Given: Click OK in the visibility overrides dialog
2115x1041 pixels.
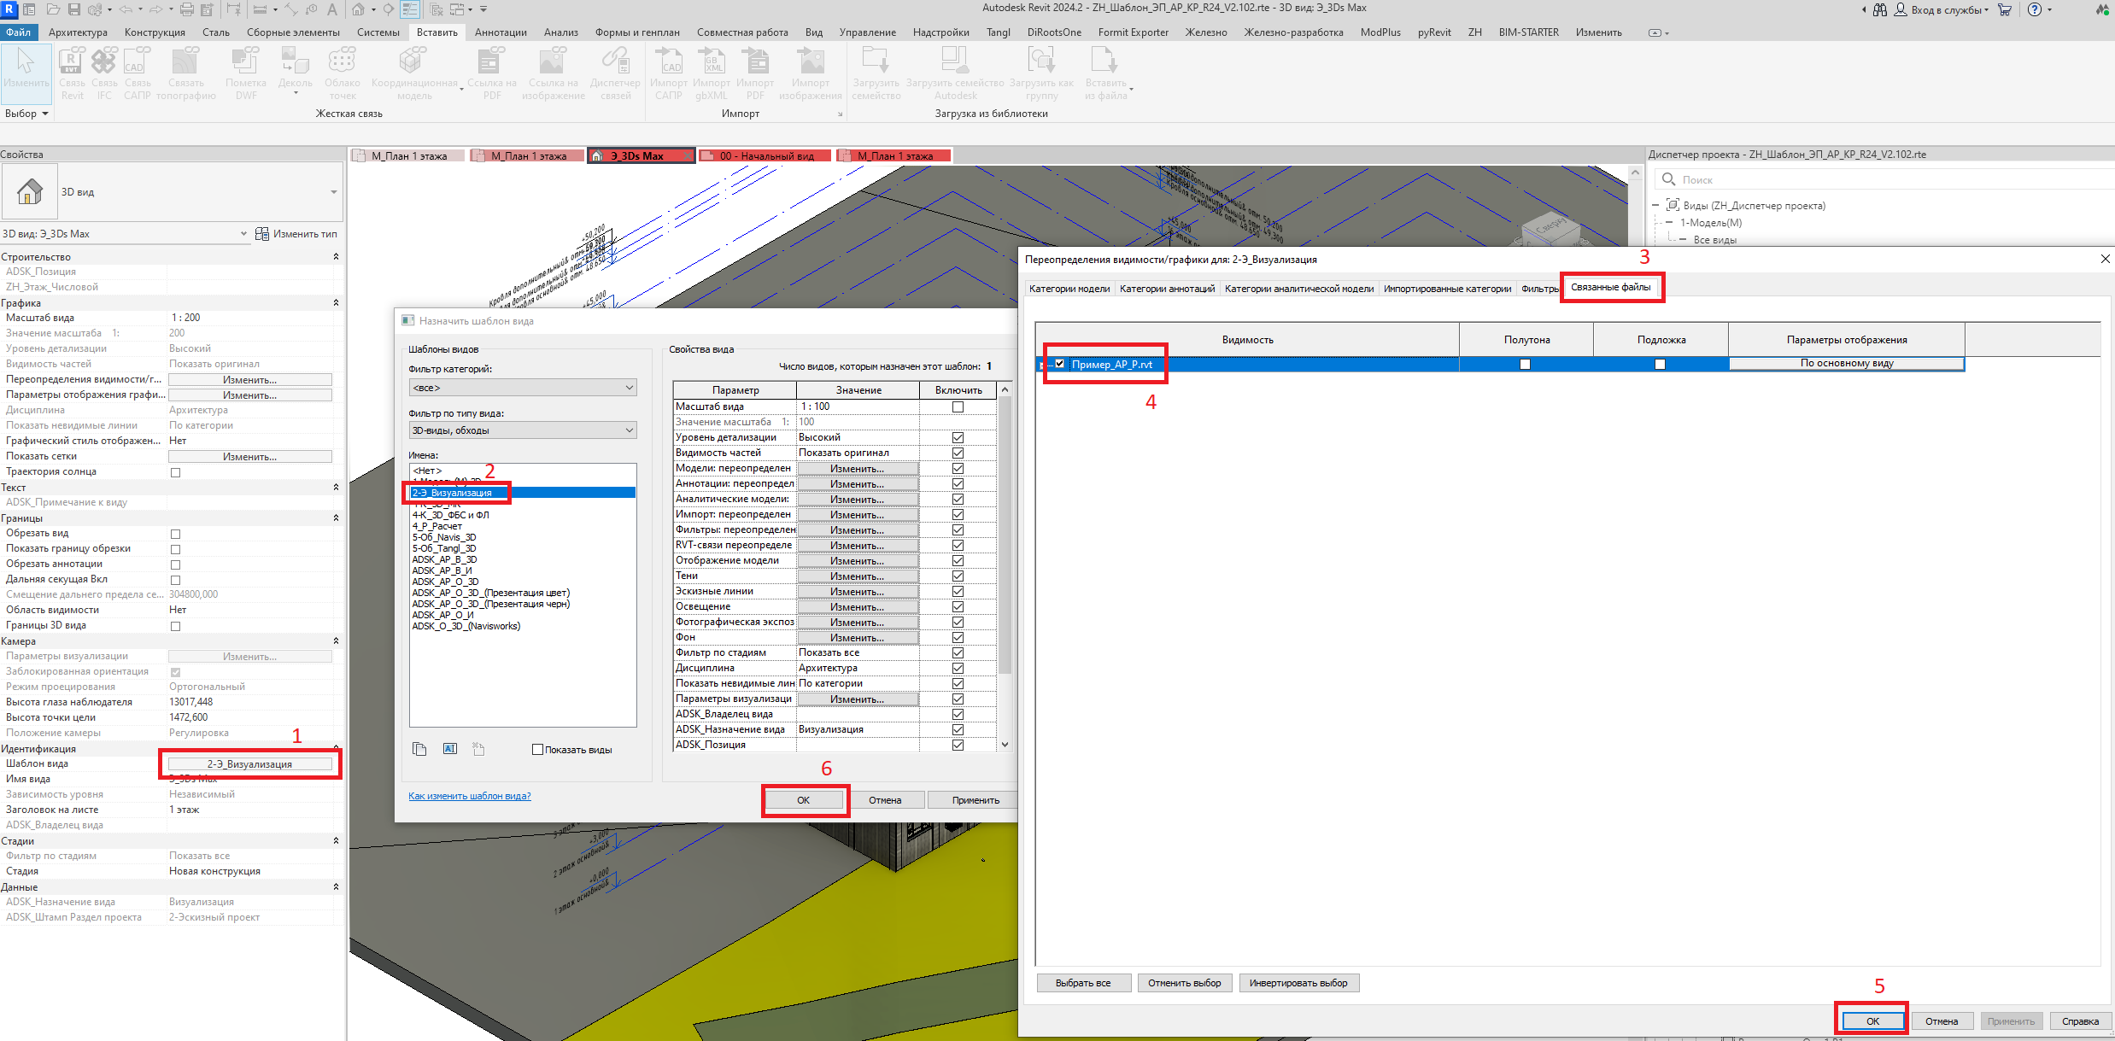Looking at the screenshot, I should tap(1872, 1021).
